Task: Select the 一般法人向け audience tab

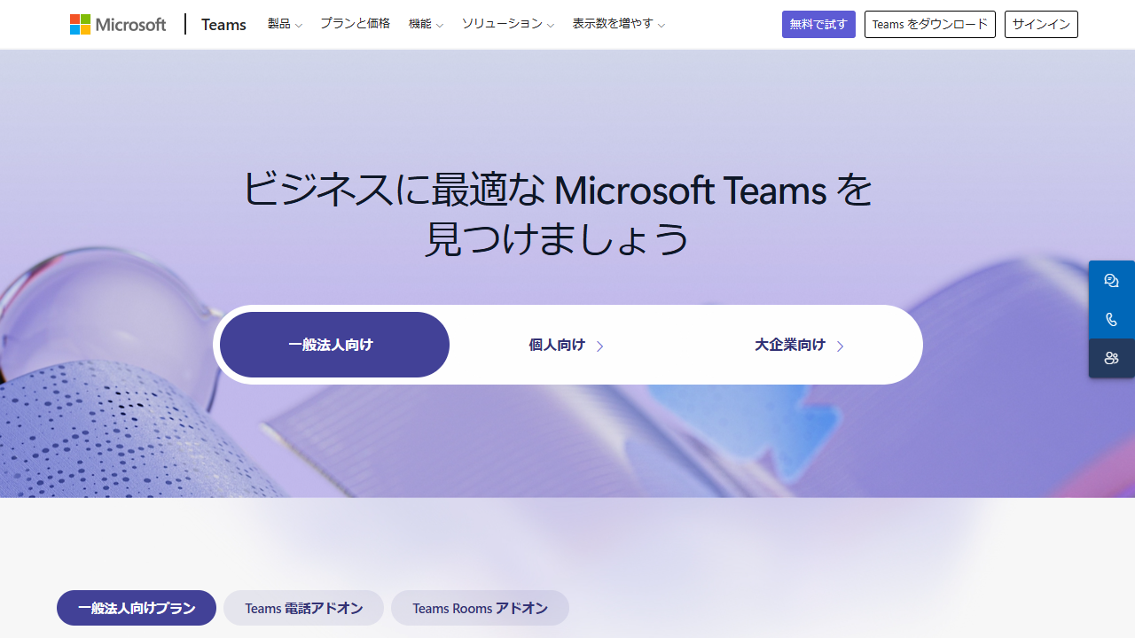Action: pos(334,345)
